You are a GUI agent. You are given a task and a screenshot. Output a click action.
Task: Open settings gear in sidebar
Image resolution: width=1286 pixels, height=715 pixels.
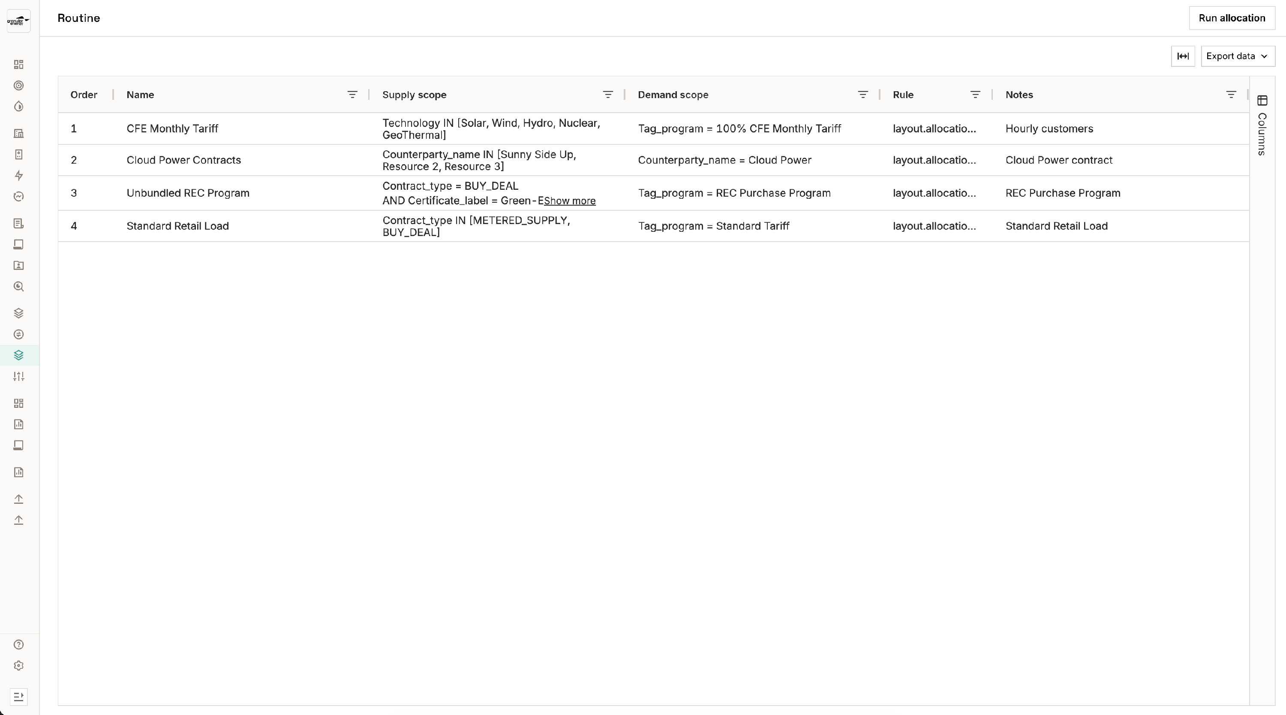coord(18,666)
